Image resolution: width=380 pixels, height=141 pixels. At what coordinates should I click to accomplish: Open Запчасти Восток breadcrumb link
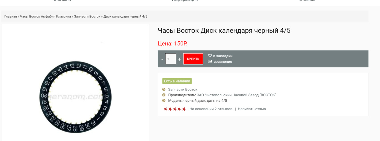[87, 17]
